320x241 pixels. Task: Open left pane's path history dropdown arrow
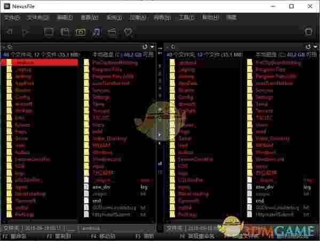click(x=152, y=47)
